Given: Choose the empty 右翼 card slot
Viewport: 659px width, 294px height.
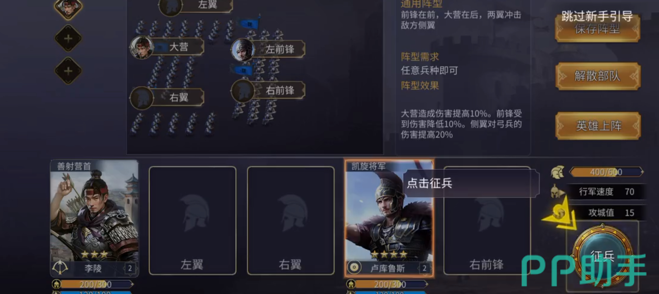Looking at the screenshot, I should tap(291, 221).
